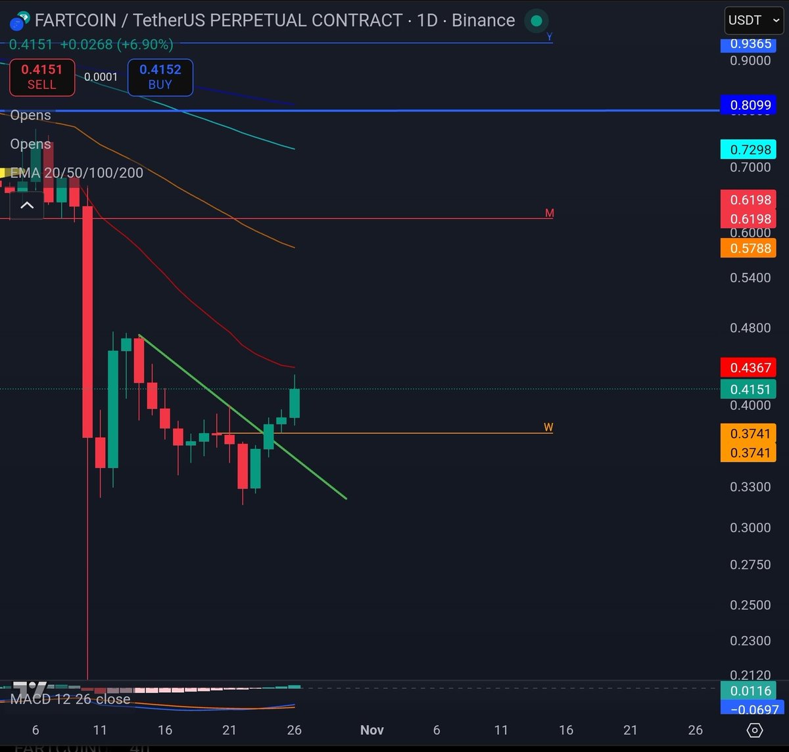Open the USDT currency dropdown
Screen dimensions: 789x752
coord(753,20)
